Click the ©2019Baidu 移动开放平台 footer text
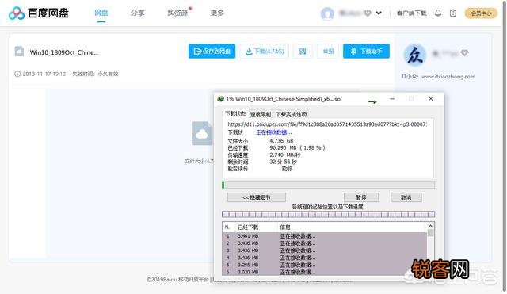The image size is (507, 294). pos(177,280)
